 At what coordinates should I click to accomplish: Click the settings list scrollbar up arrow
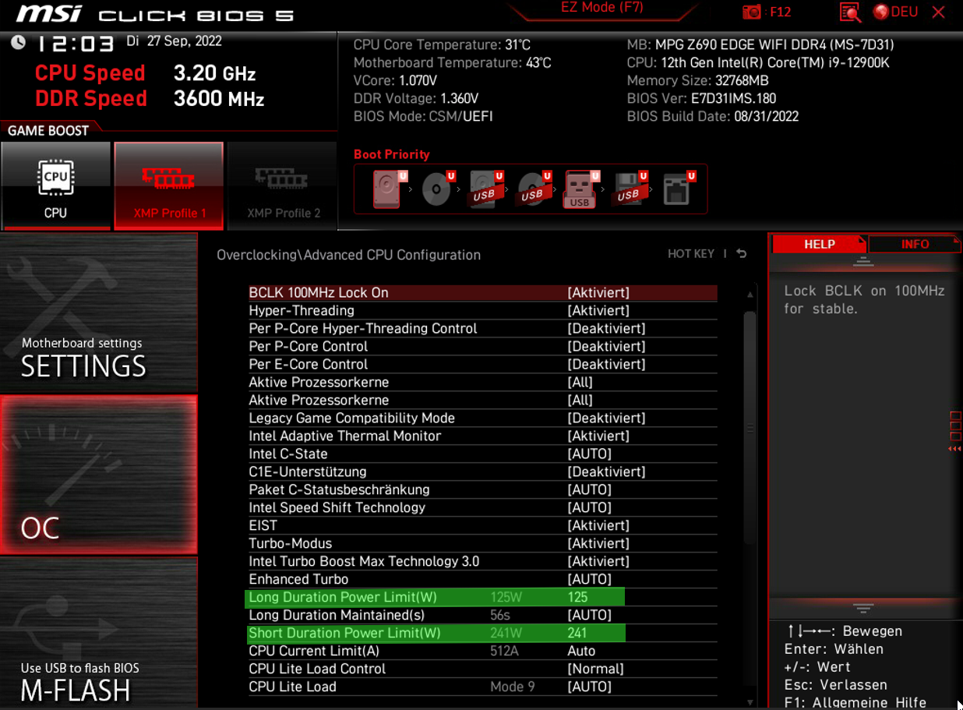coord(750,295)
